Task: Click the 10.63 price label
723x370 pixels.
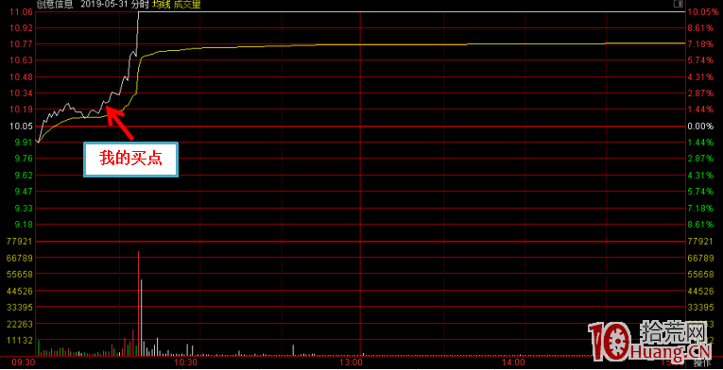Action: [x=22, y=60]
